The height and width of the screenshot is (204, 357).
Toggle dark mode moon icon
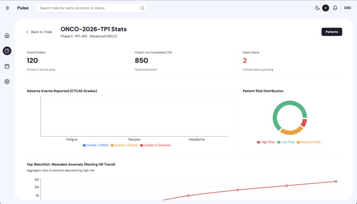coord(317,8)
